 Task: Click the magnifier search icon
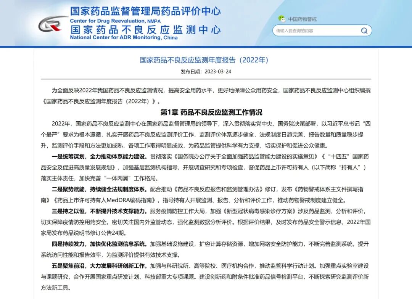[364, 31]
